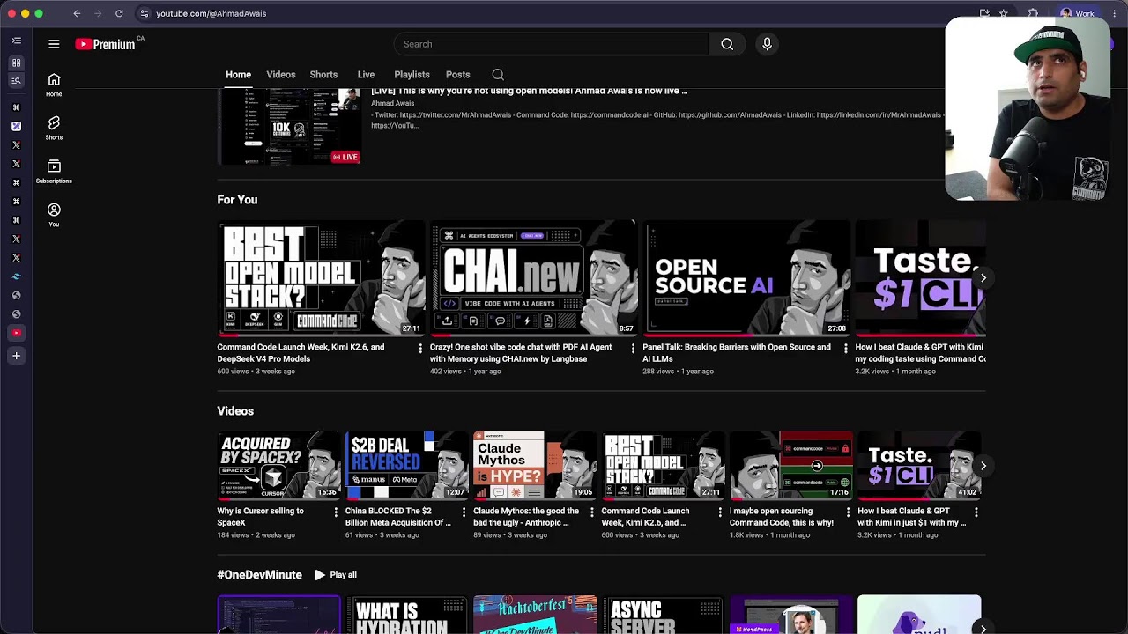Open the Crazy! One shot vibe code title
Screen dimensions: 1128x634
click(x=521, y=353)
